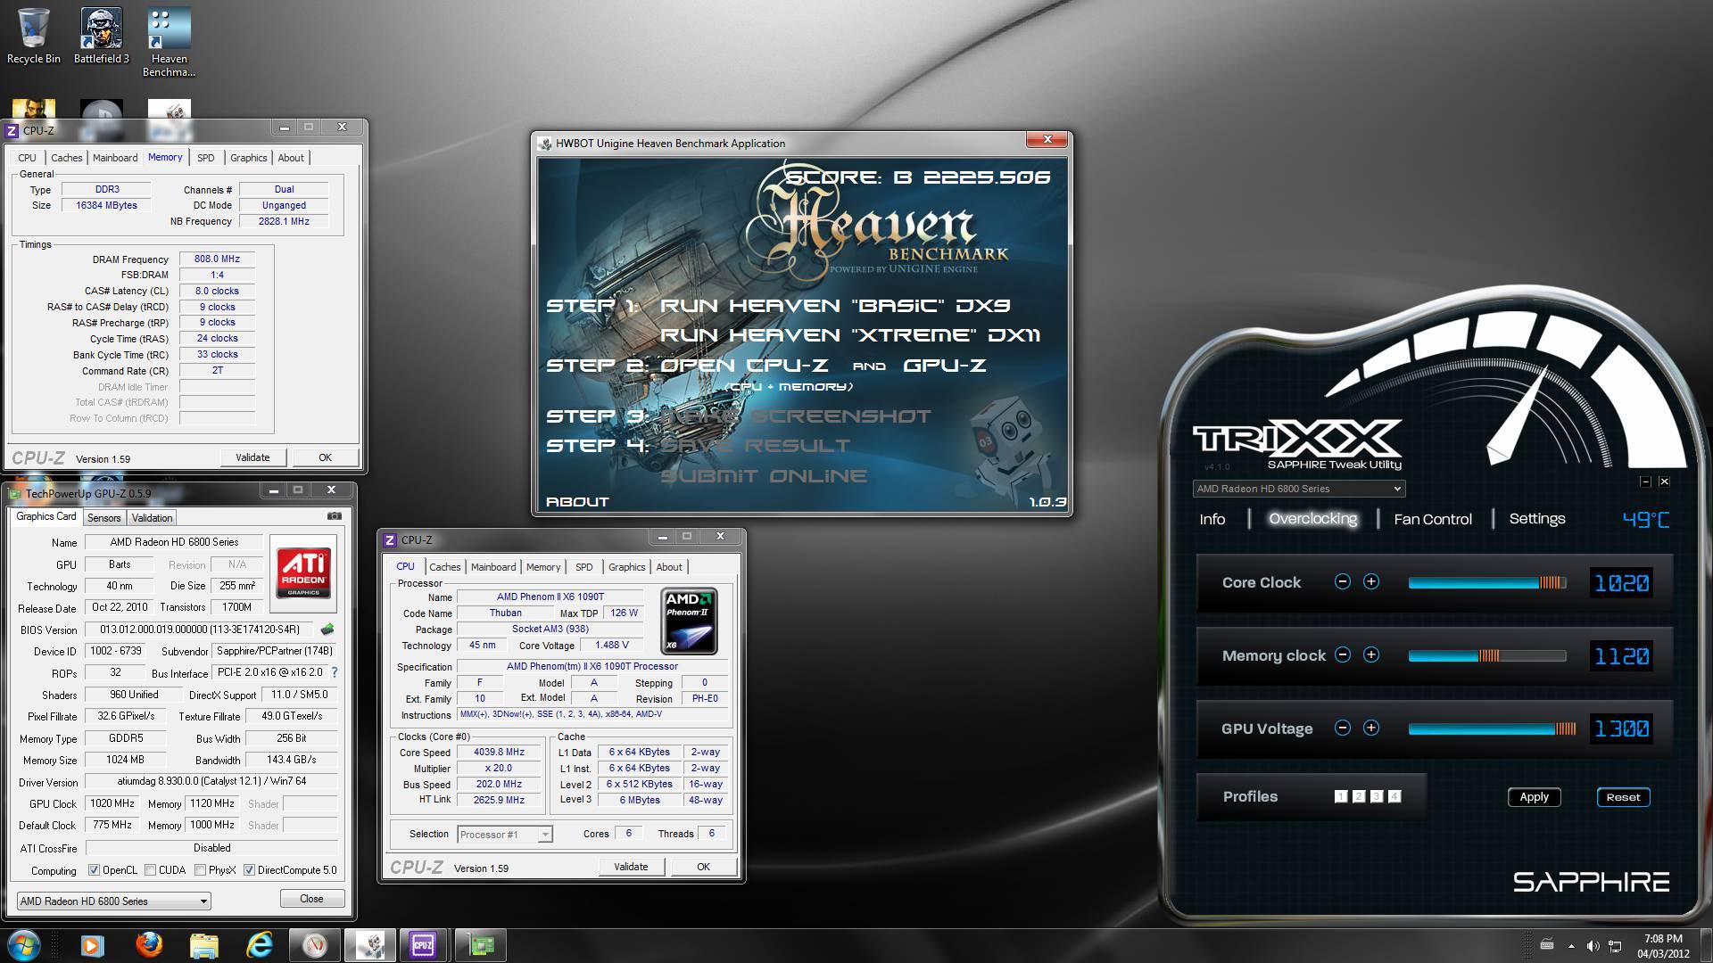Adjust the Memory clock slider in TRIXX

click(x=1486, y=655)
